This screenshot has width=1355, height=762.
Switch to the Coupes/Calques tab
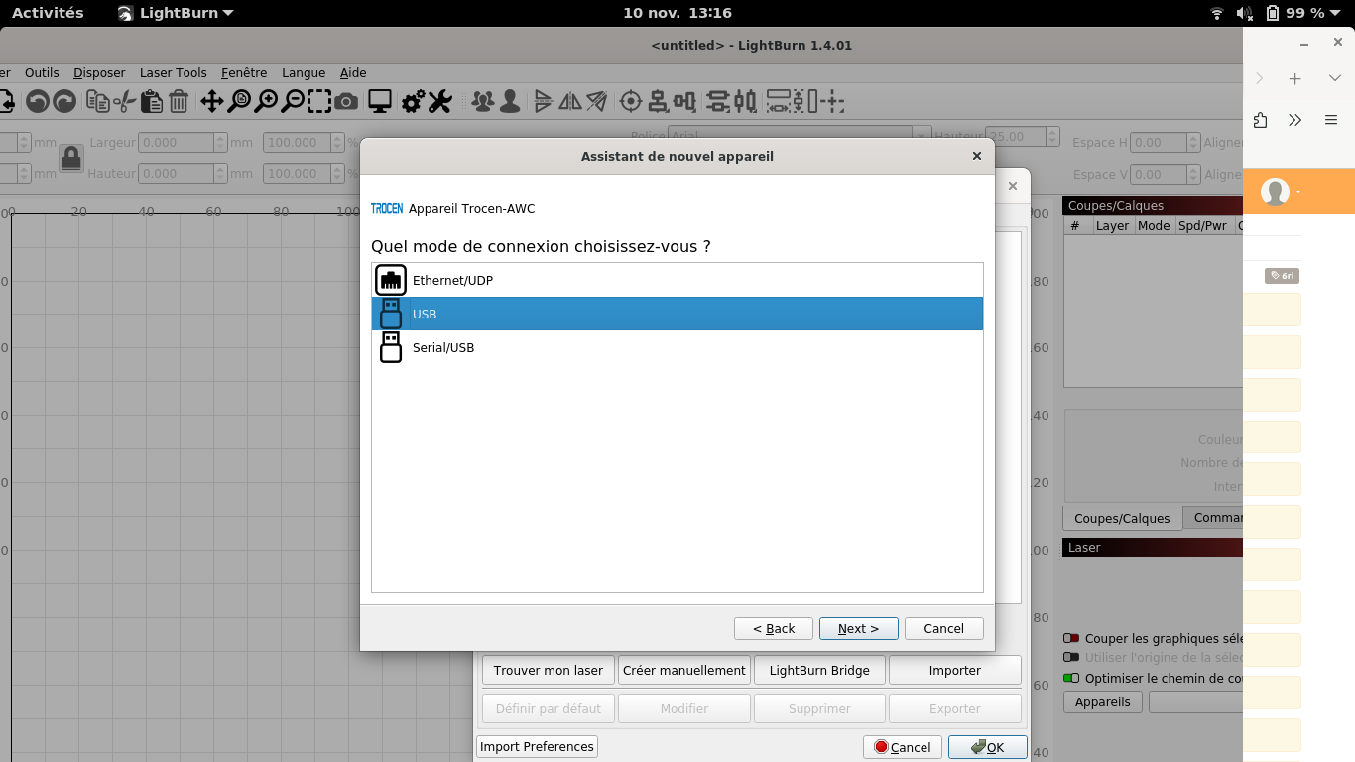pyautogui.click(x=1121, y=518)
